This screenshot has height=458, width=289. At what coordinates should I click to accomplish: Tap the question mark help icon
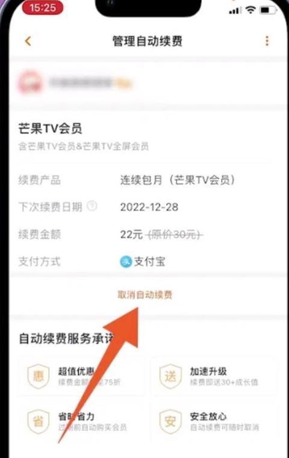pos(92,206)
